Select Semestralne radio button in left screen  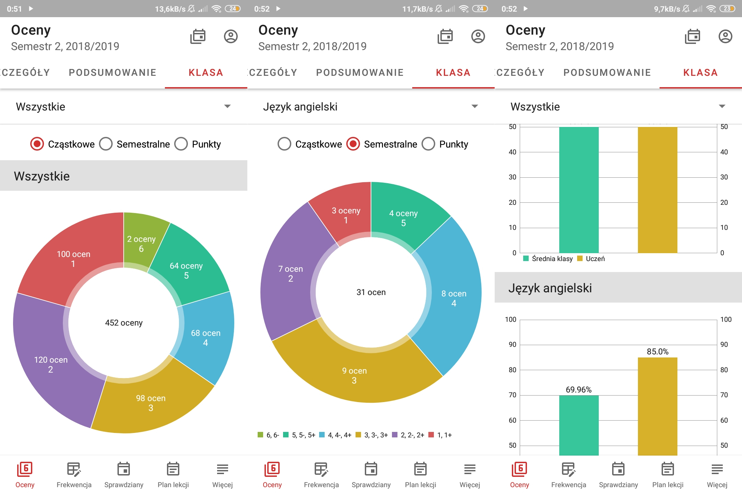click(x=106, y=144)
